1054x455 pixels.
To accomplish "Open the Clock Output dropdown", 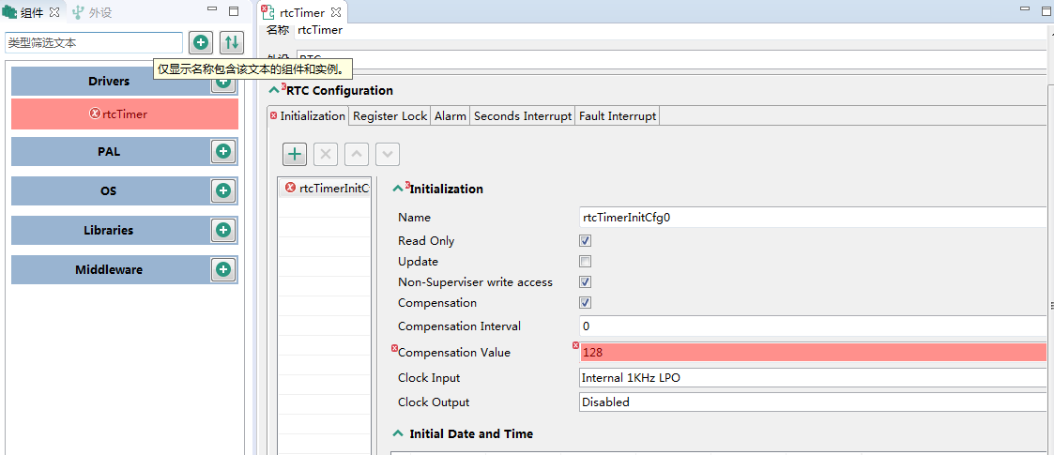I will pos(813,402).
